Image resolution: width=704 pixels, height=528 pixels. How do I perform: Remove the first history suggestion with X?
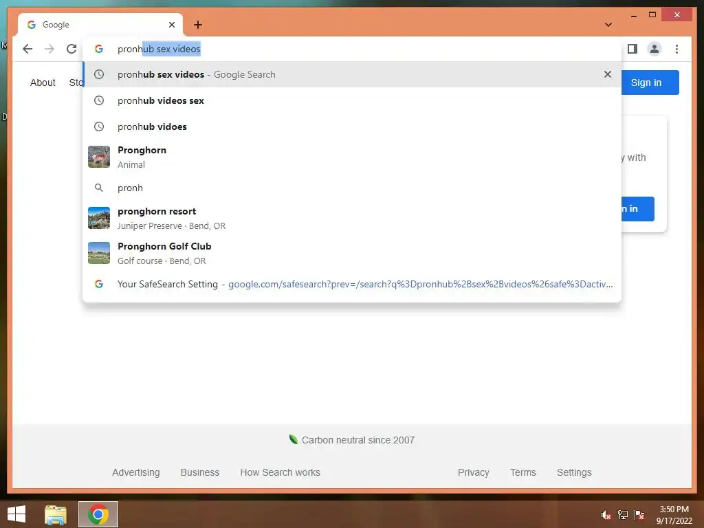coord(608,74)
